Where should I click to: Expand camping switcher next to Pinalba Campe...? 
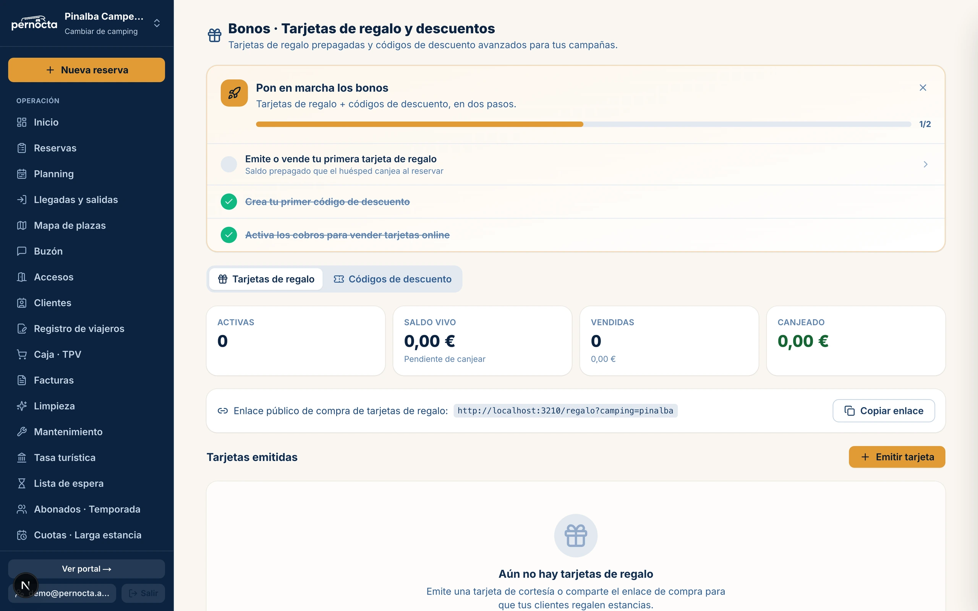[157, 23]
